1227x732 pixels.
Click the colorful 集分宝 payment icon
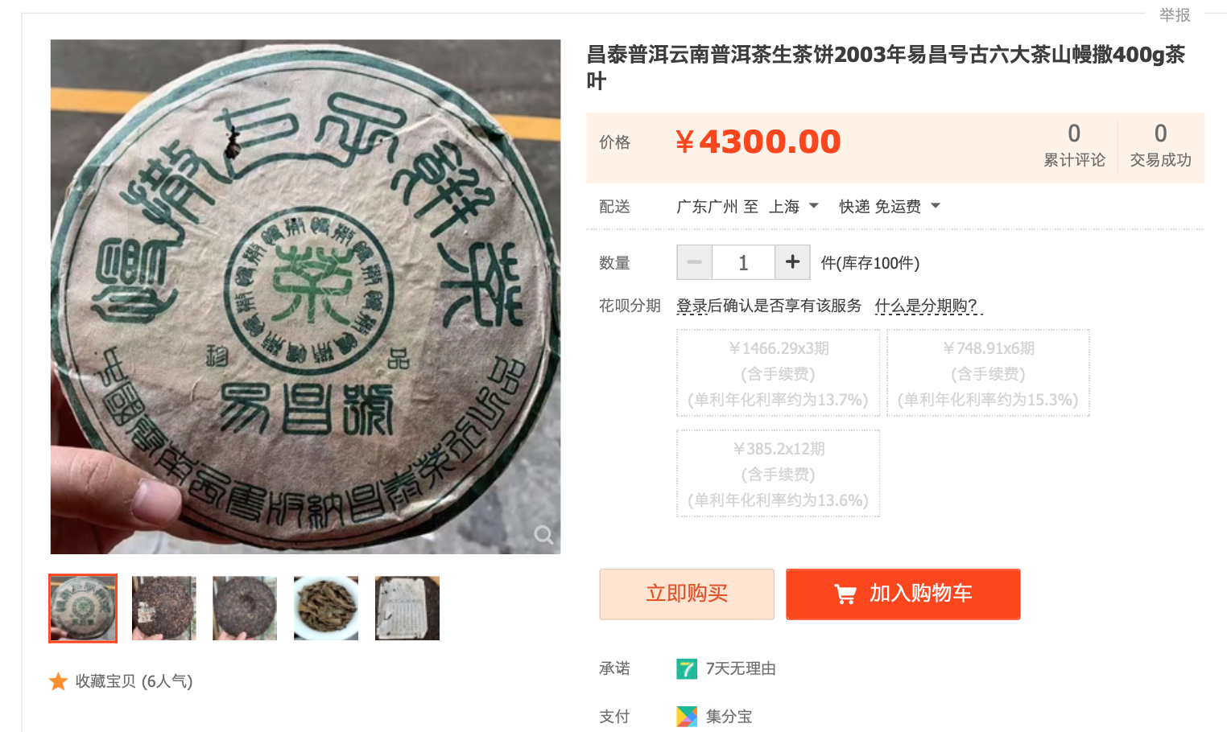(687, 717)
